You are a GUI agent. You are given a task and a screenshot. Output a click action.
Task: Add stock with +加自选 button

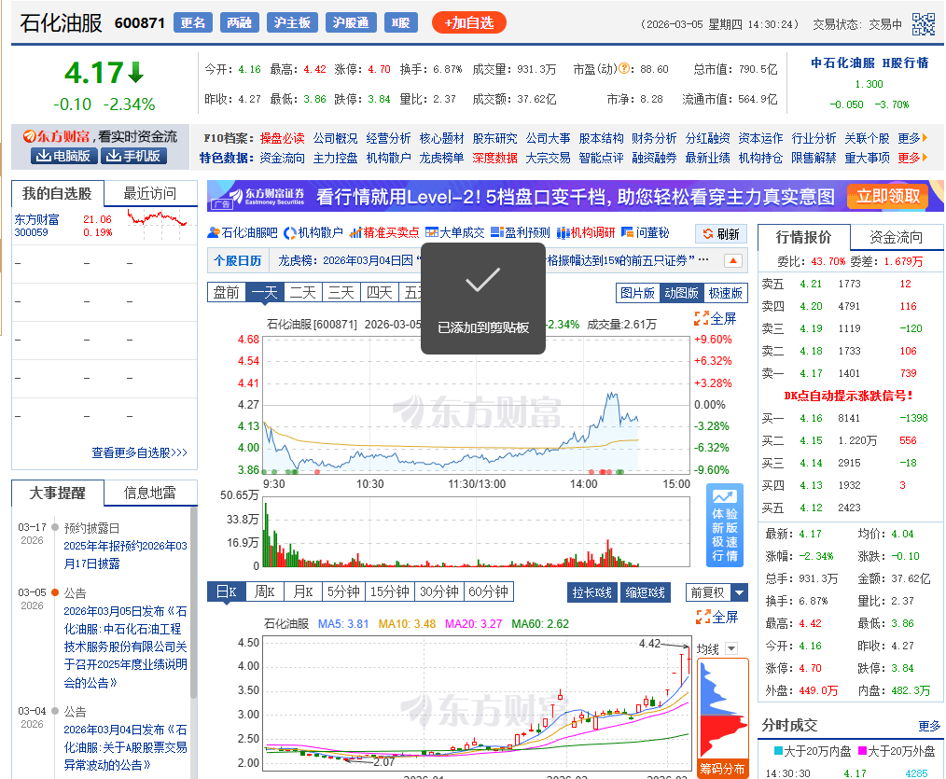468,23
